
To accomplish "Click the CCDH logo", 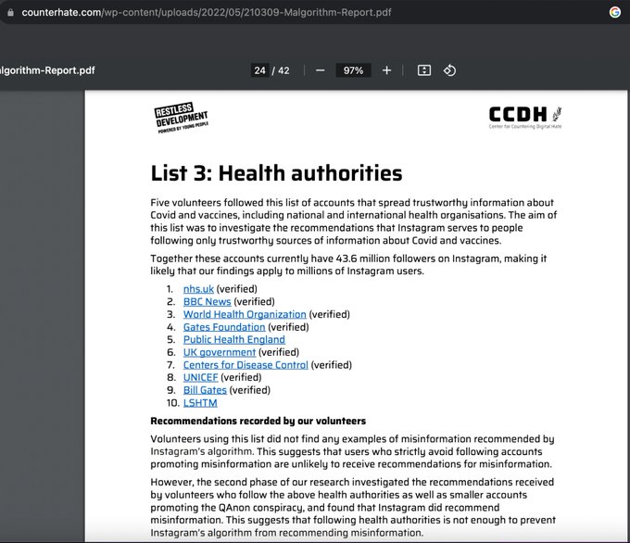I will coord(525,118).
